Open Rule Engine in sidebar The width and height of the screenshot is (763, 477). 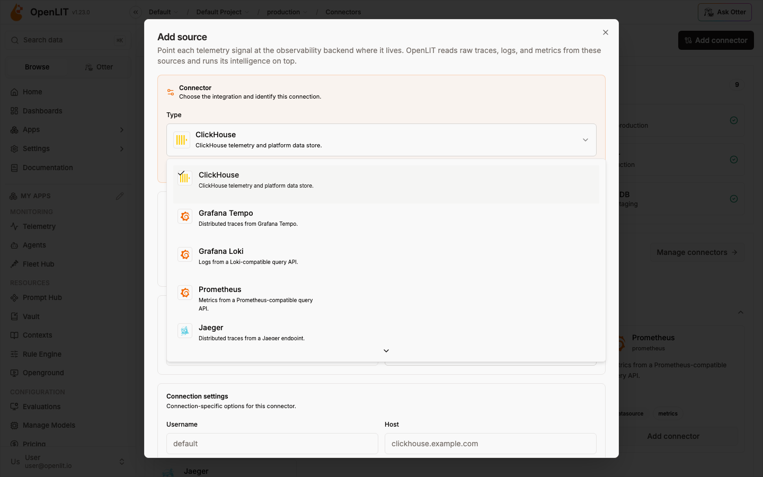(68, 355)
